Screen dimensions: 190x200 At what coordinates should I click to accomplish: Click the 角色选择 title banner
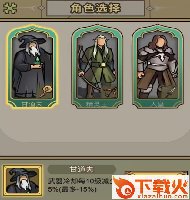[x=96, y=8]
